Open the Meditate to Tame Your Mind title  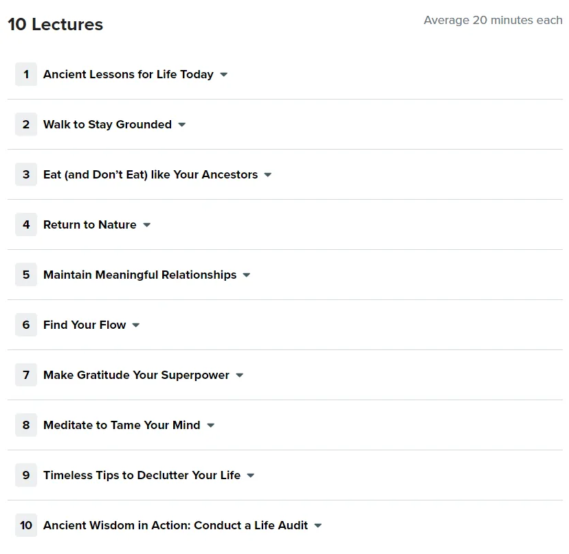(122, 425)
